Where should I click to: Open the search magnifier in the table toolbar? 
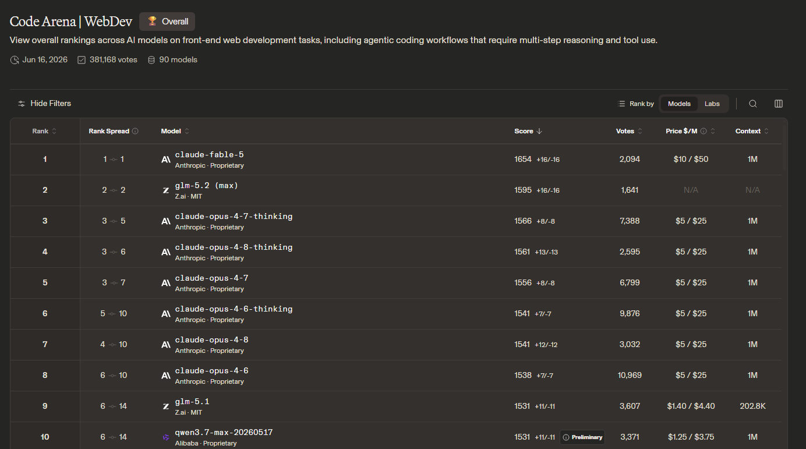753,104
